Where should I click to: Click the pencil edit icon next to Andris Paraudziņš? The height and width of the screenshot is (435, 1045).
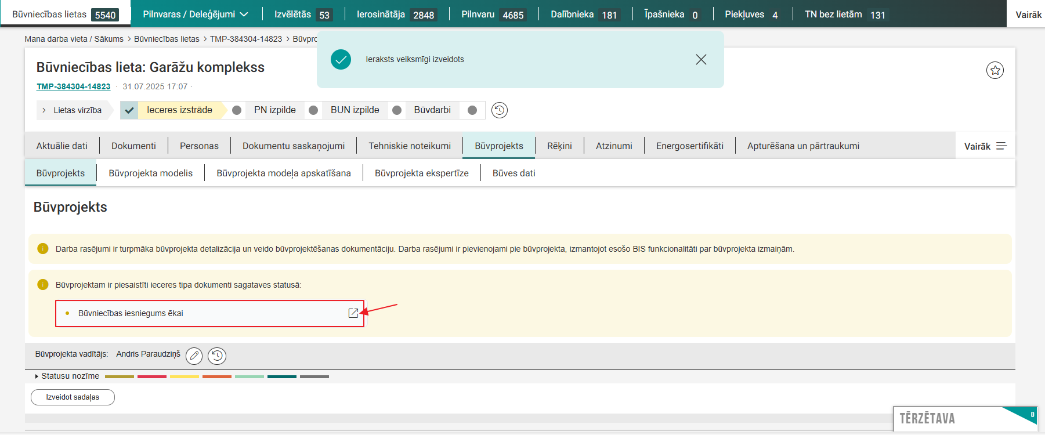[x=194, y=356]
